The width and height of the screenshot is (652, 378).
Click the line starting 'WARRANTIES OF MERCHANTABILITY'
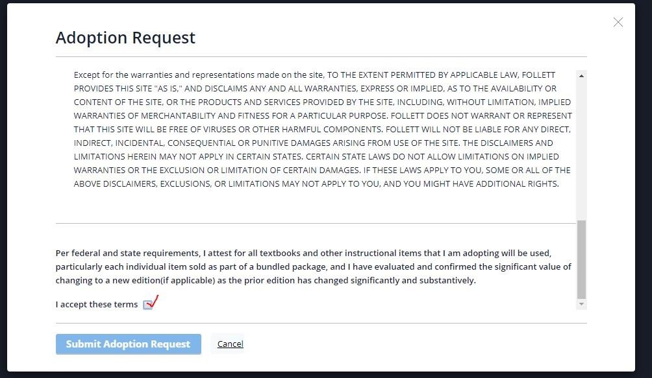tap(323, 116)
